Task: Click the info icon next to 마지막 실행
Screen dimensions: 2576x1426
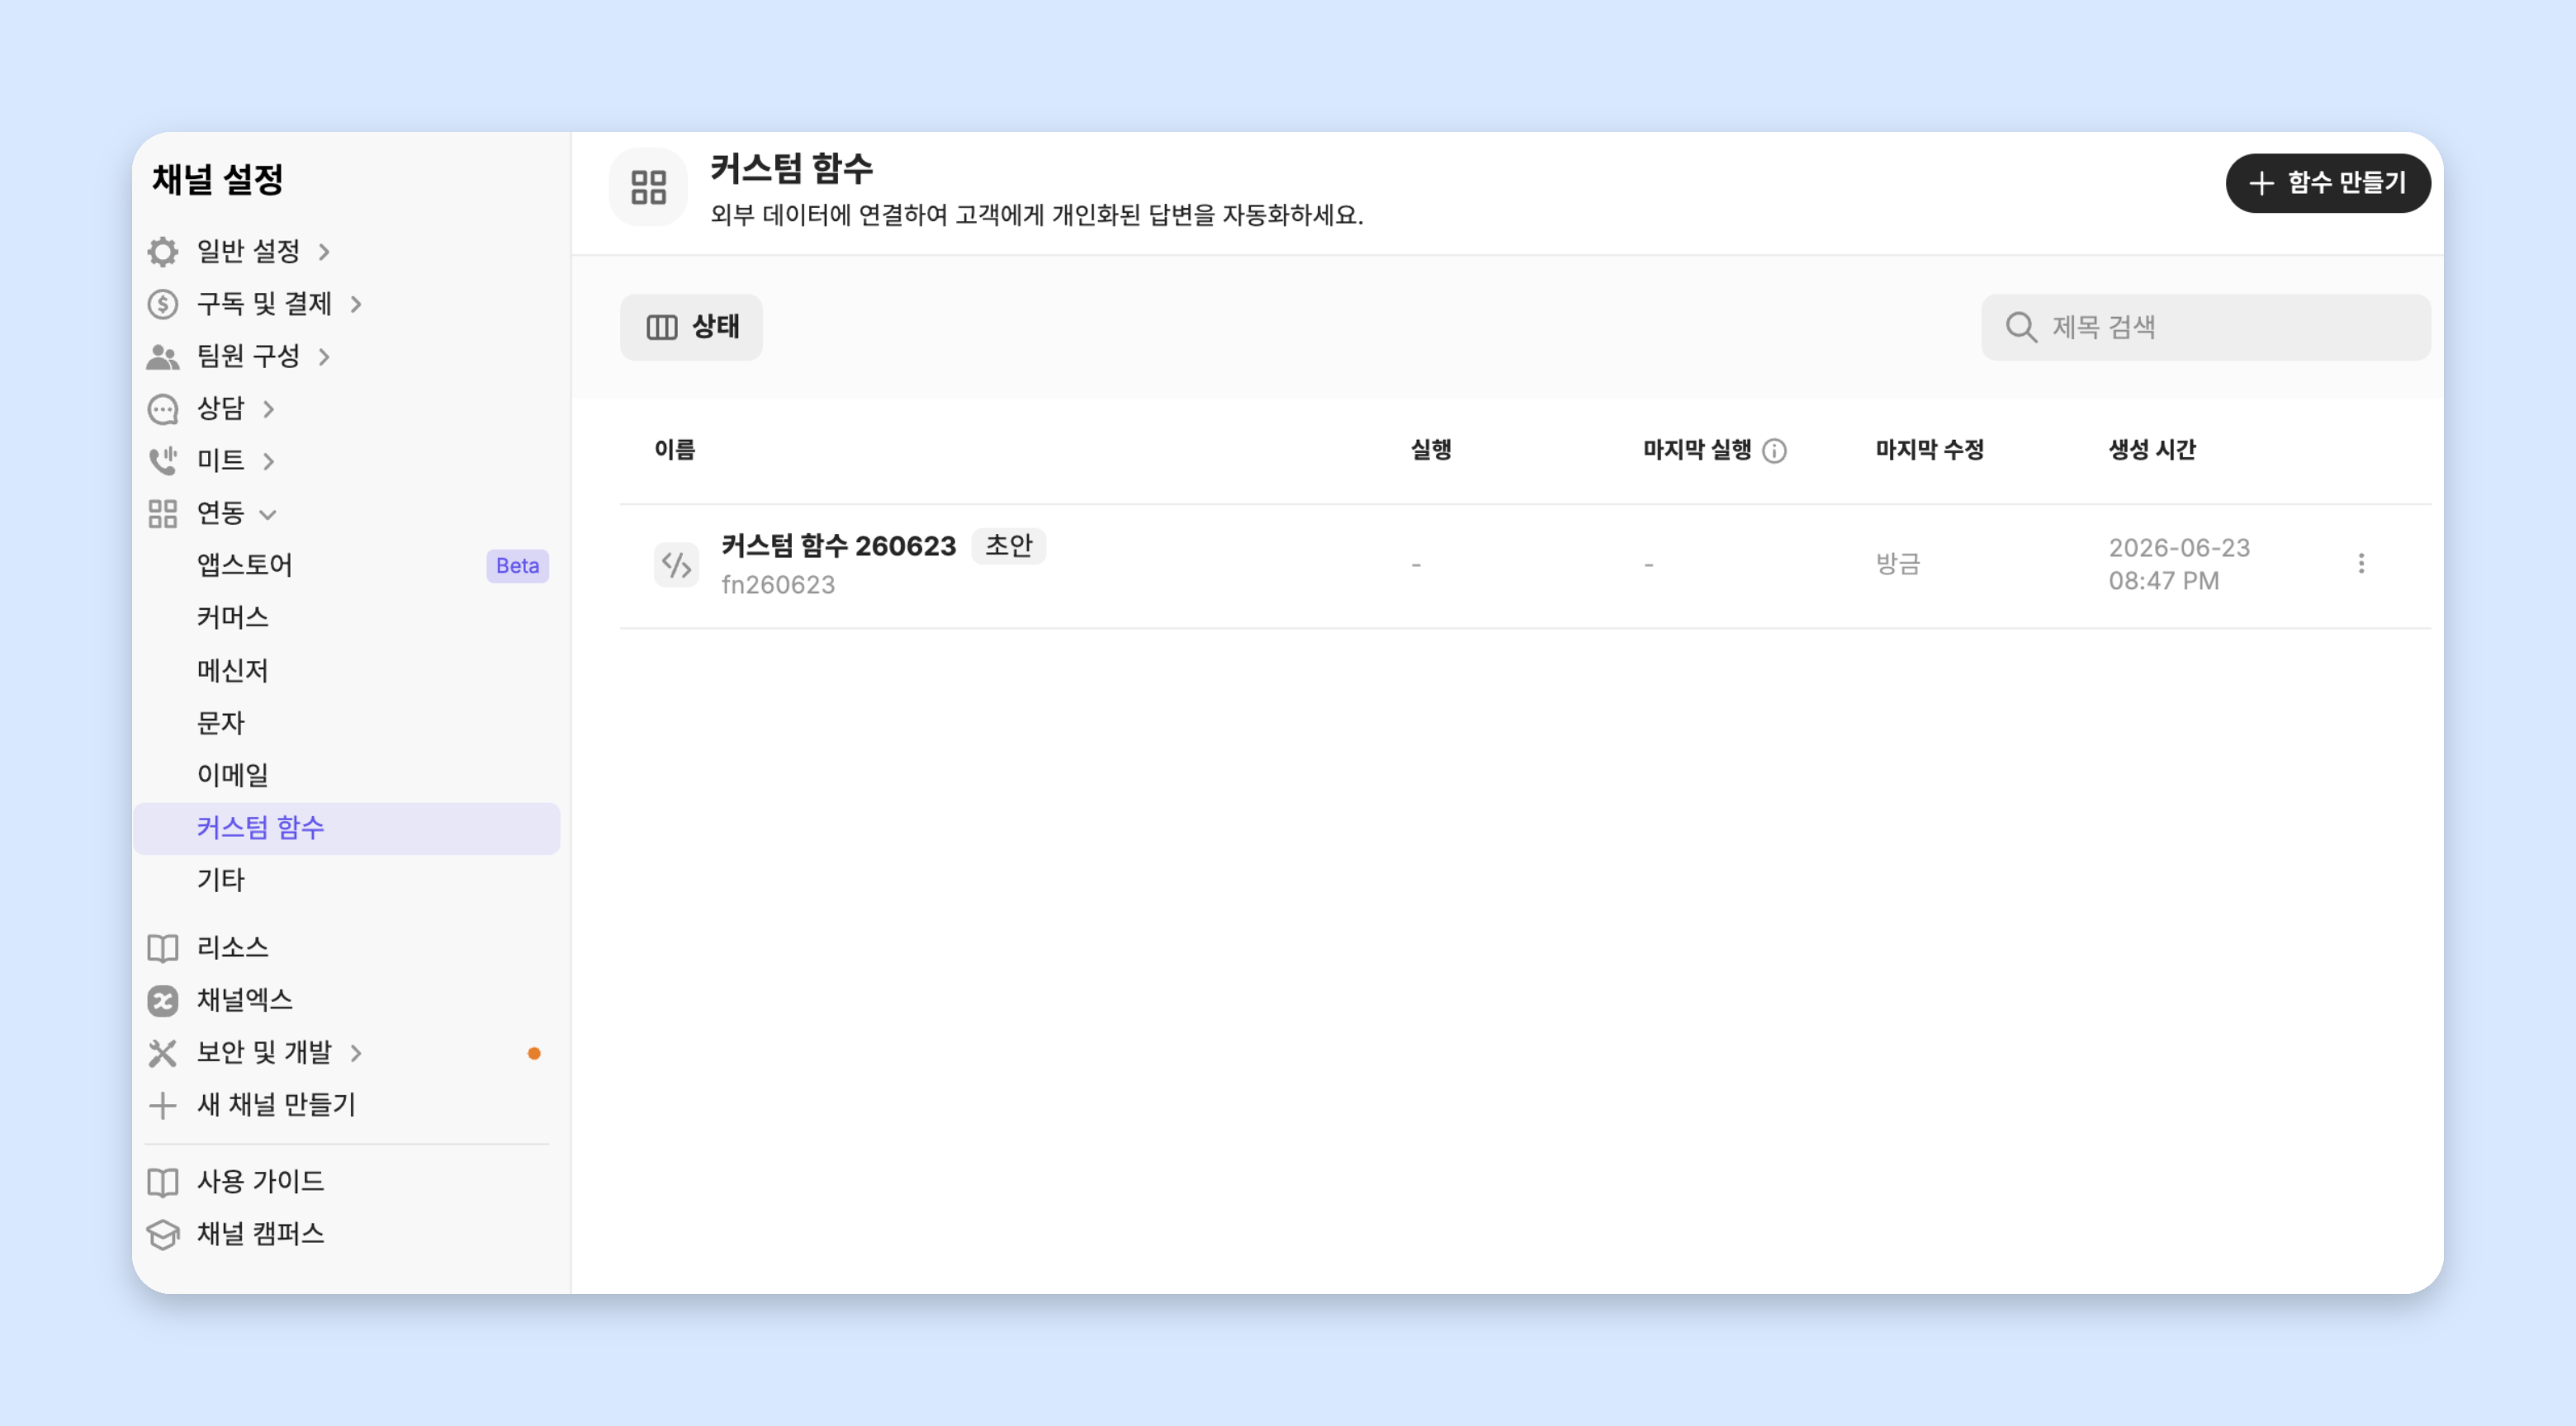Action: [x=1774, y=451]
